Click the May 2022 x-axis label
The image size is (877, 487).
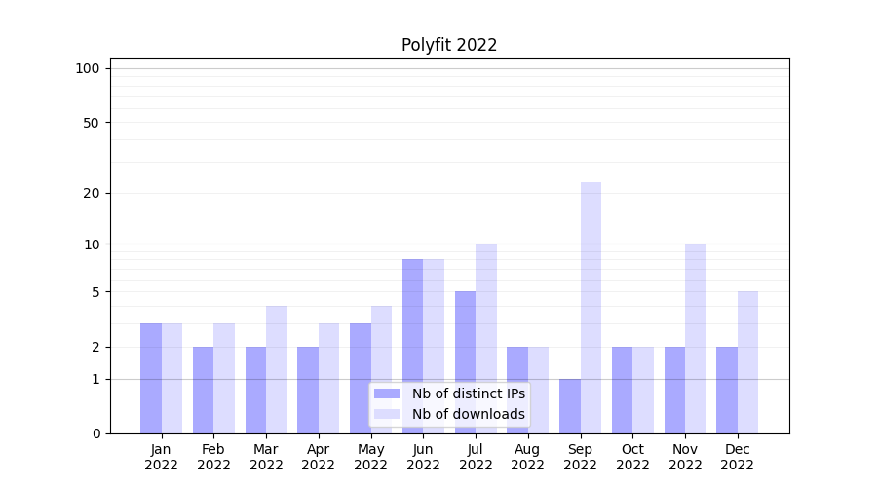(371, 457)
